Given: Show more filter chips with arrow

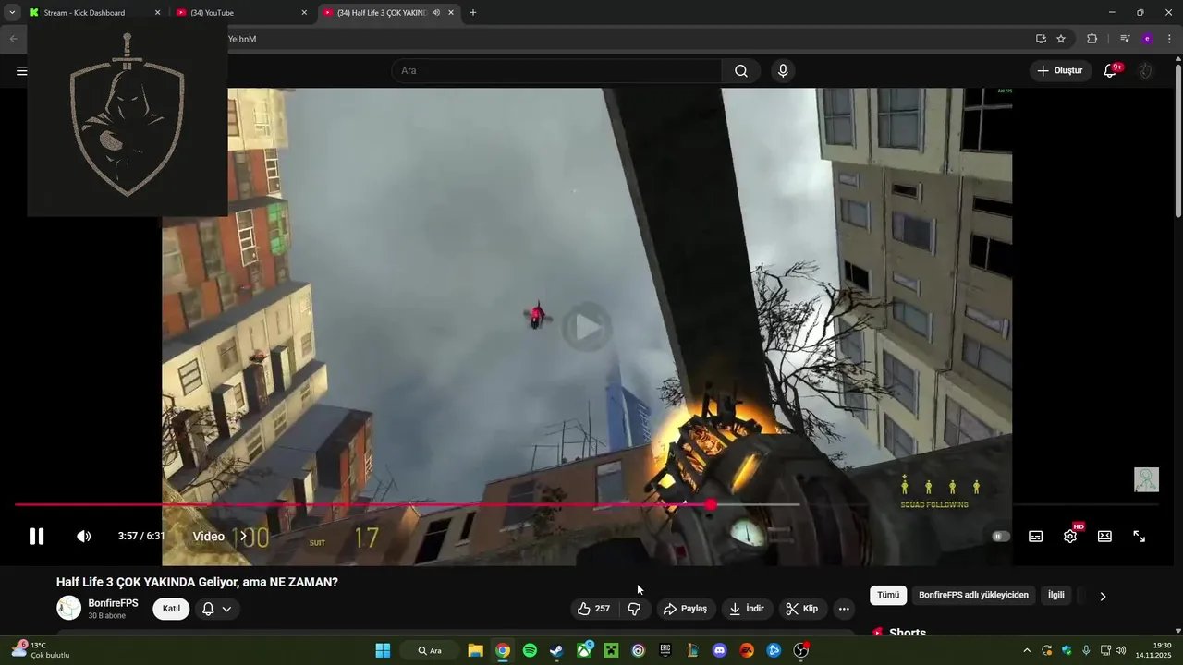Looking at the screenshot, I should click(x=1103, y=596).
